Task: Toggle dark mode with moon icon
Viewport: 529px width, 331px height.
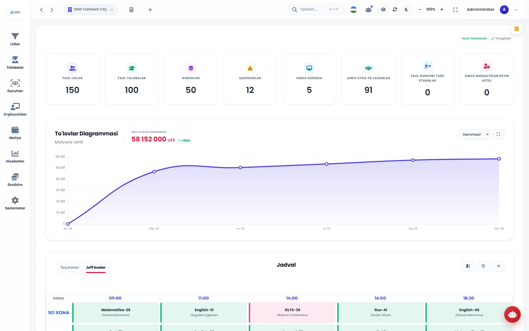Action: pos(406,10)
